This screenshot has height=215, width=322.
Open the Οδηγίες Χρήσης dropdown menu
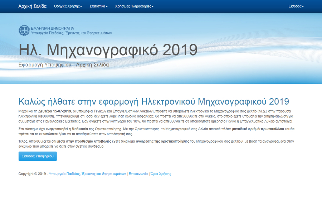pos(68,6)
